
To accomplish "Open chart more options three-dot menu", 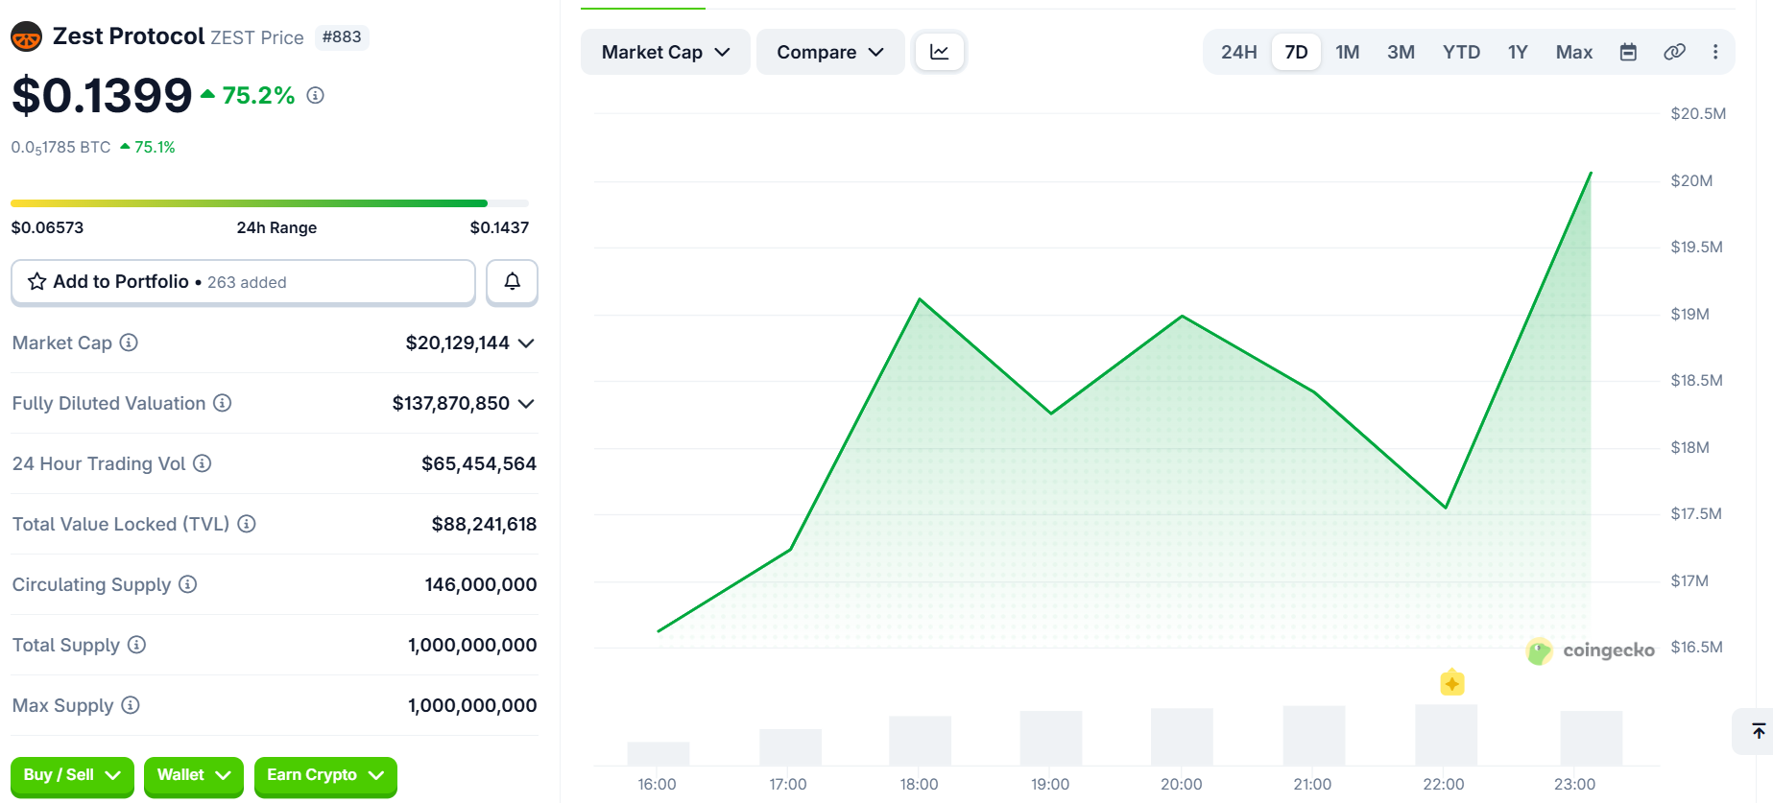I will tap(1715, 52).
